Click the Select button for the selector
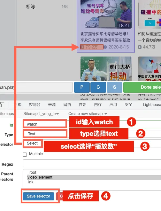Screen dimensions: 161x211 coord(32,143)
